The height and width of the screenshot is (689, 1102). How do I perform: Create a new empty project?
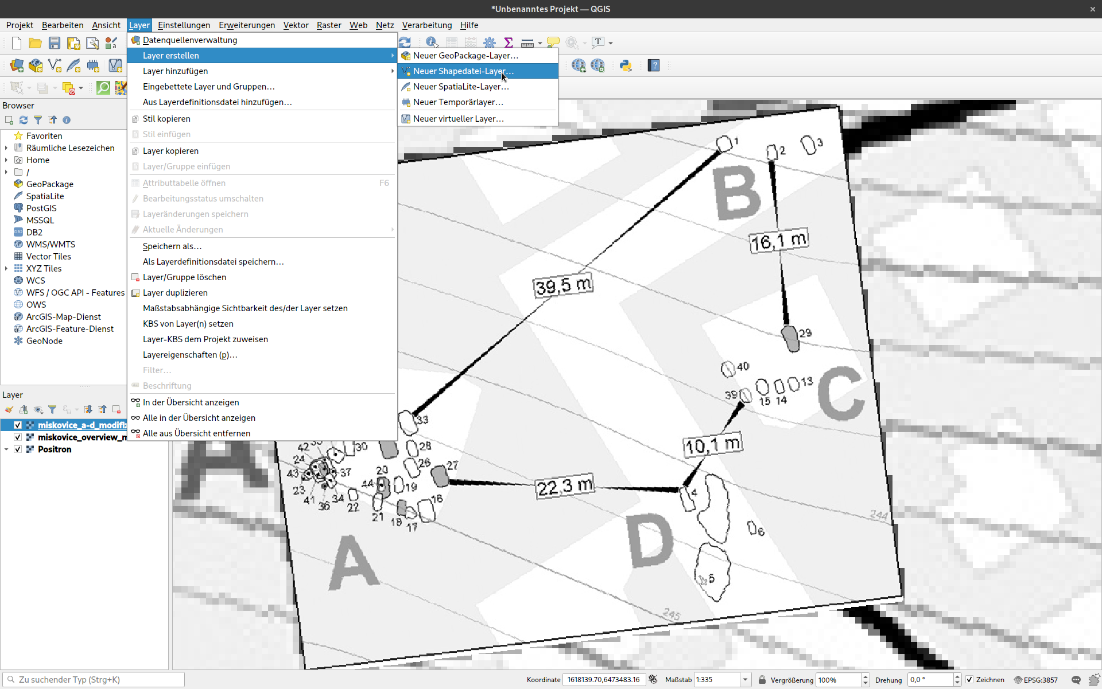click(x=17, y=43)
